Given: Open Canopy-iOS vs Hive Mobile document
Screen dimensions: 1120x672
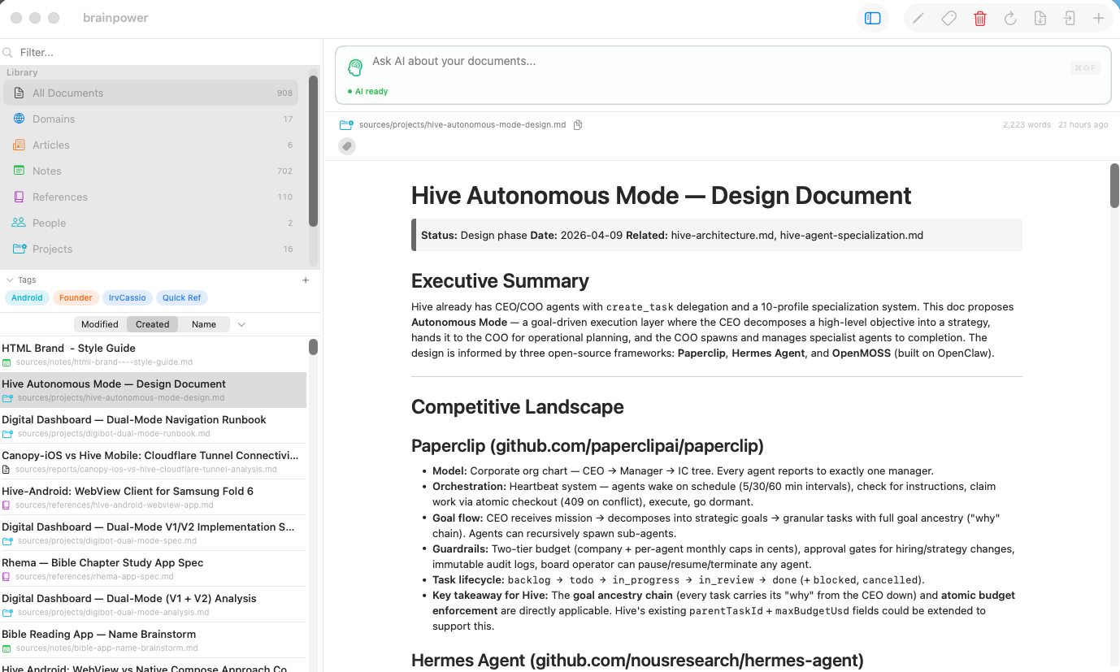Looking at the screenshot, I should tap(154, 462).
